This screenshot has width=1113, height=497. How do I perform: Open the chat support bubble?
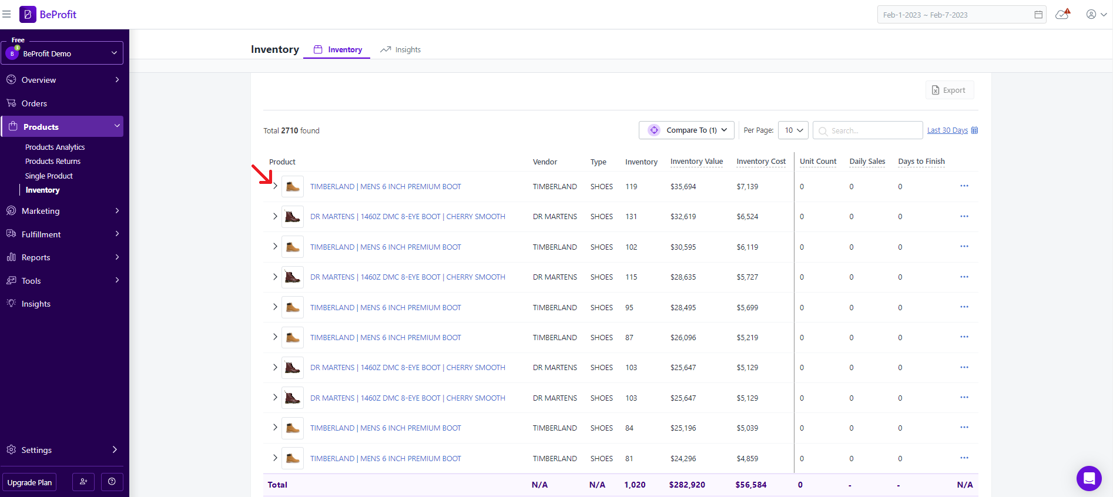[1089, 478]
